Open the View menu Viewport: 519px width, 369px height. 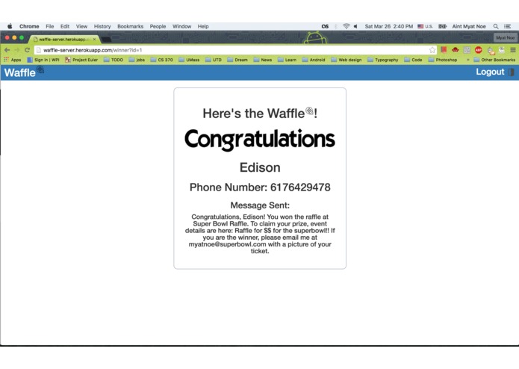pos(81,26)
